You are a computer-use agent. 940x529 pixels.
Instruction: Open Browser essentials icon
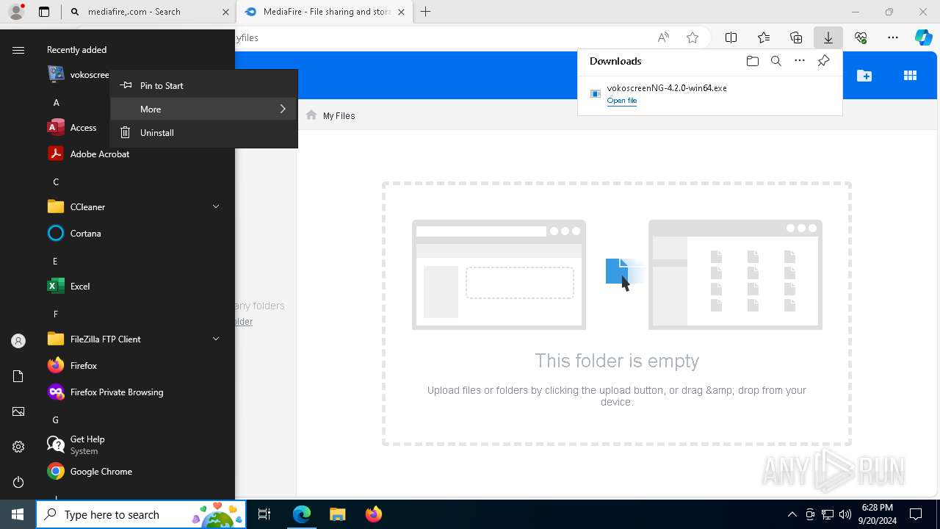click(861, 37)
